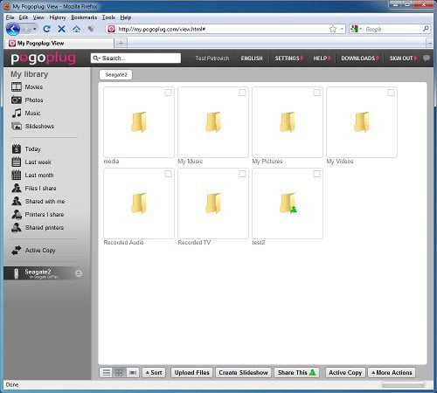
Task: Tick the media folder checkbox
Action: 168,93
